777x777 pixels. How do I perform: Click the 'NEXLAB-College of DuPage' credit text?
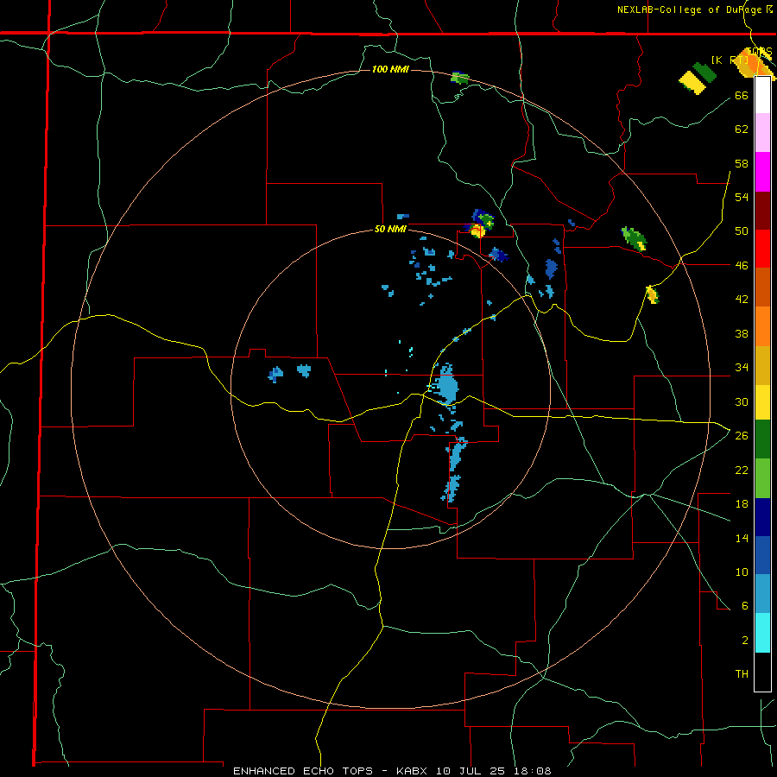[690, 9]
